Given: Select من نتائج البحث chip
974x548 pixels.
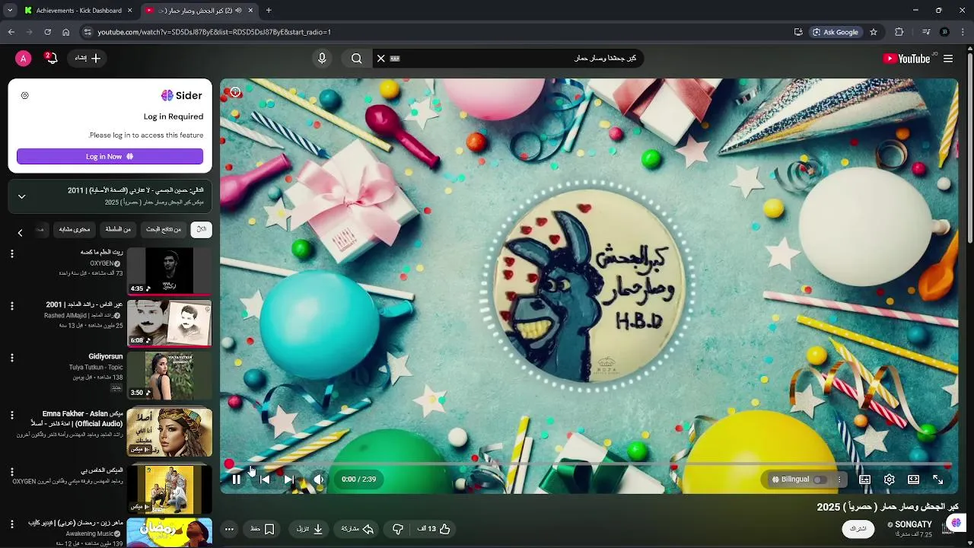Looking at the screenshot, I should coord(164,229).
